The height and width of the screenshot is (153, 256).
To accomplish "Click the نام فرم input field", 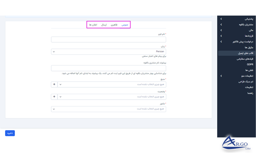I will 108,40.
